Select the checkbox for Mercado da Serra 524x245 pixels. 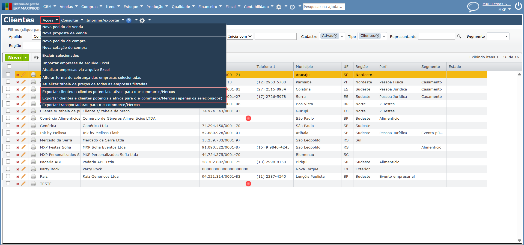click(8, 140)
